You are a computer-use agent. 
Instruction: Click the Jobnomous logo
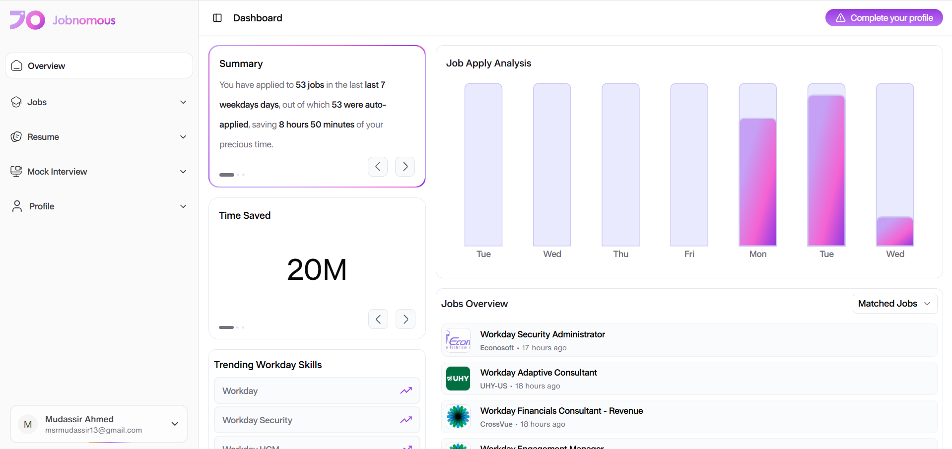pyautogui.click(x=63, y=20)
